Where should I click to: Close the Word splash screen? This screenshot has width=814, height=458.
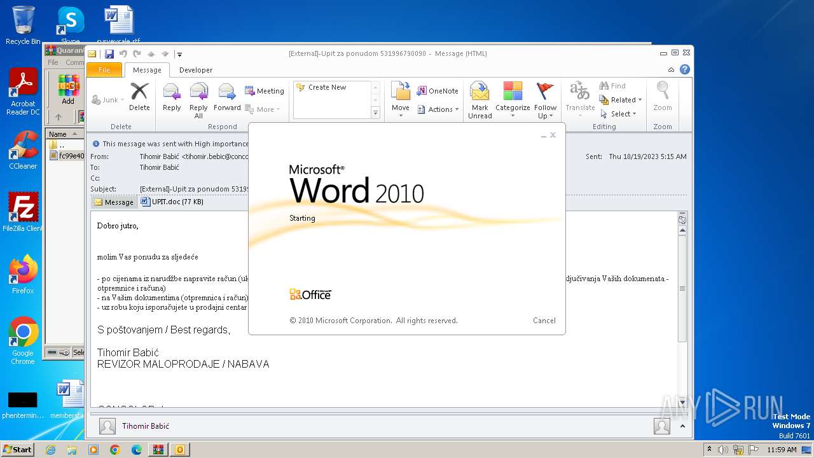[553, 135]
